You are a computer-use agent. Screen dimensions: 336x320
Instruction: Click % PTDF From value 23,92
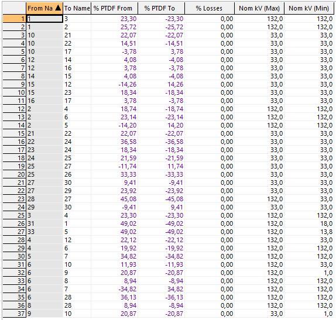tap(129, 191)
